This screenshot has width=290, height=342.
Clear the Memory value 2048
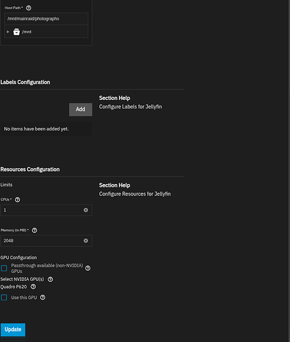click(x=85, y=241)
